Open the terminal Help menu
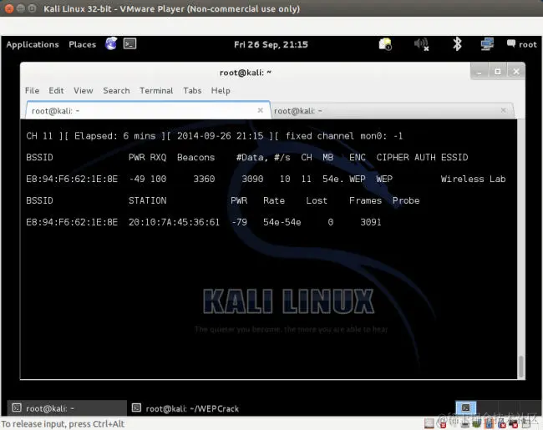The width and height of the screenshot is (543, 430). click(x=221, y=91)
